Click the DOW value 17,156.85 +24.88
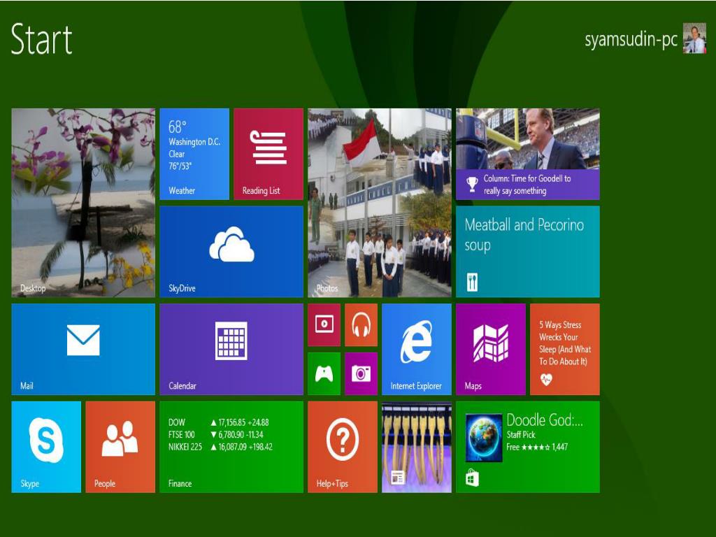Image resolution: width=716 pixels, height=537 pixels. pyautogui.click(x=240, y=422)
